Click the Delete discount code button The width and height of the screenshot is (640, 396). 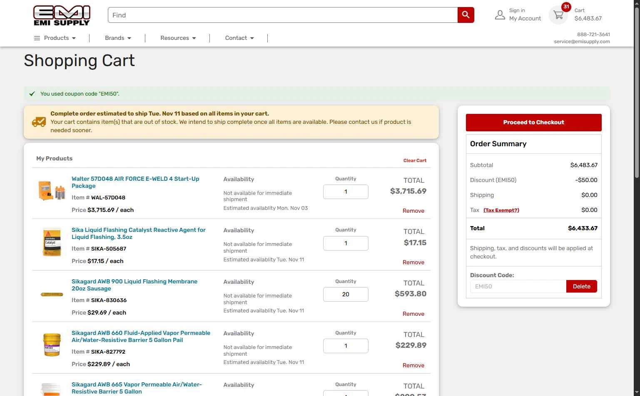point(581,286)
